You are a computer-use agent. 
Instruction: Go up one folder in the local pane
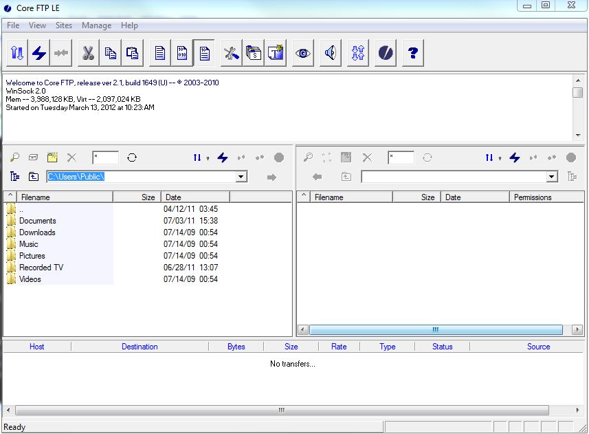click(x=34, y=176)
